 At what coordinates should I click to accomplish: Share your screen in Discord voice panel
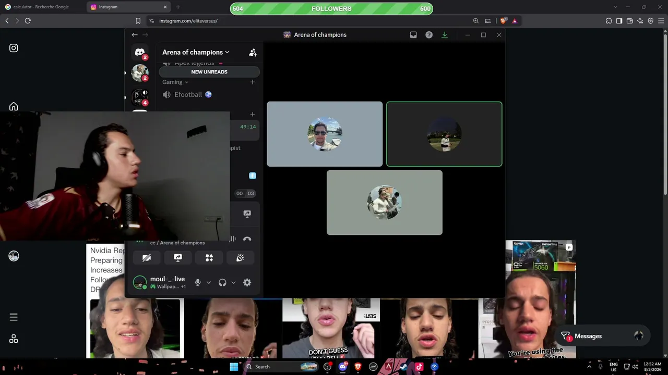point(178,258)
